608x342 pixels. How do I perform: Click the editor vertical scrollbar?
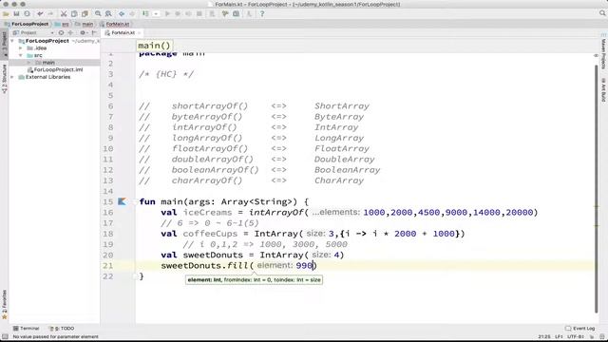pyautogui.click(x=596, y=188)
